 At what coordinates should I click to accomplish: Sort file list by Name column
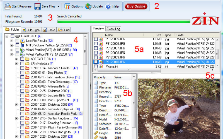click(123, 35)
